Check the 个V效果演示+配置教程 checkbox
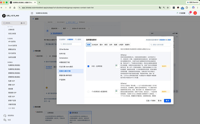Image resolution: width=200 pixels, height=124 pixels. point(88,92)
